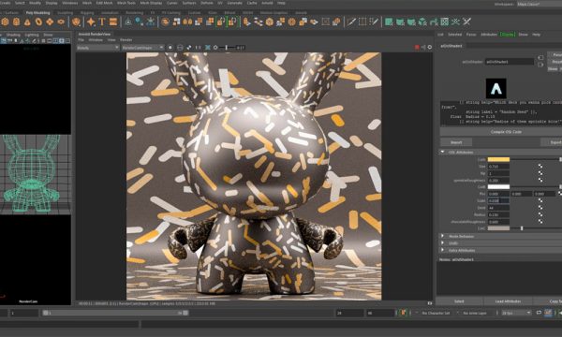562x337 pixels.
Task: Collapse the OSL Attributes section
Action: (x=442, y=152)
